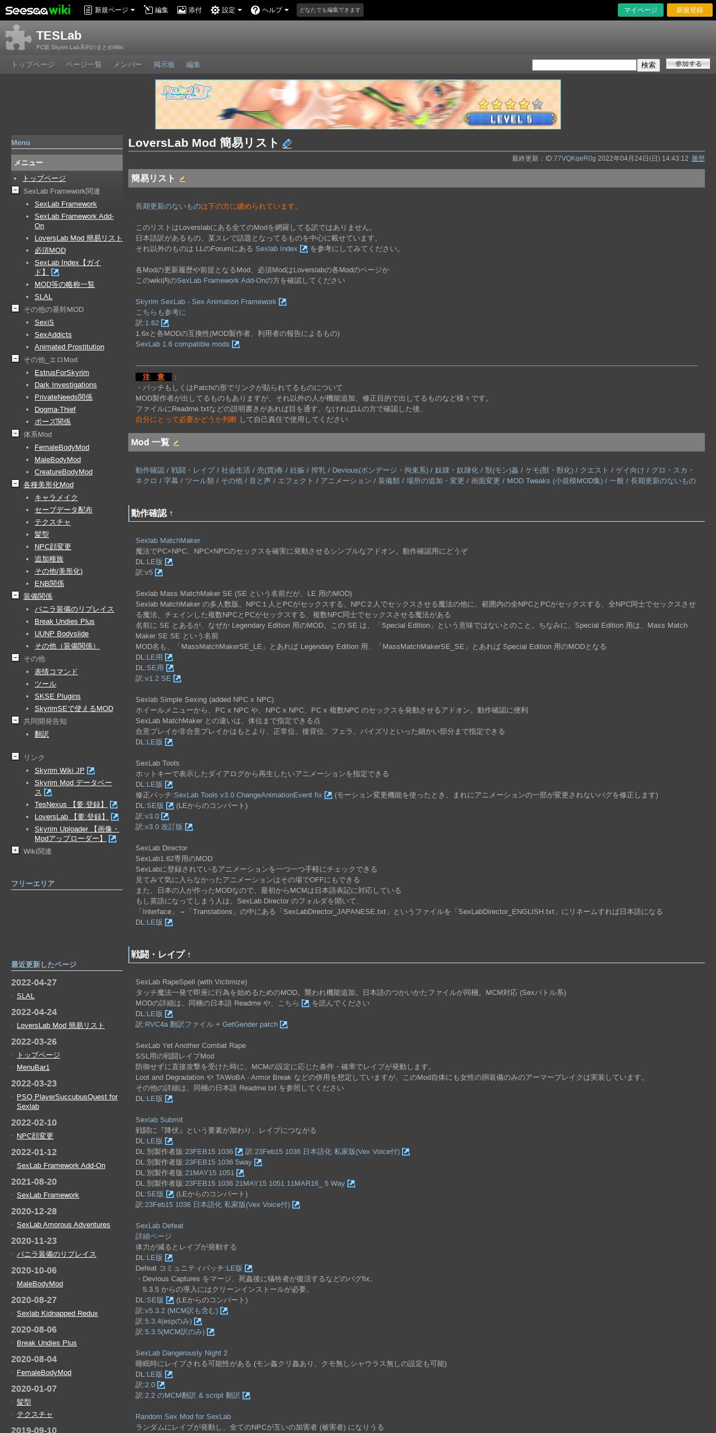Click external link icon after SexLab 1.6 compatible mods
The image size is (716, 1433).
pos(236,344)
